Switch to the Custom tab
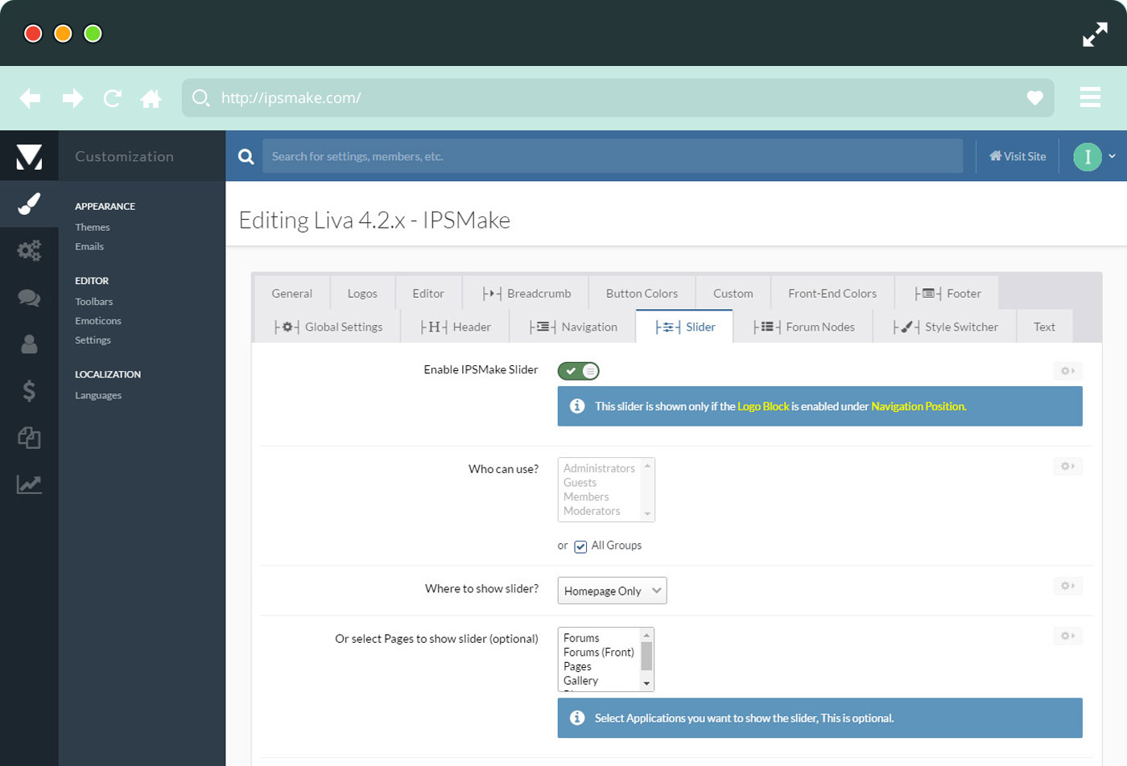 point(733,294)
